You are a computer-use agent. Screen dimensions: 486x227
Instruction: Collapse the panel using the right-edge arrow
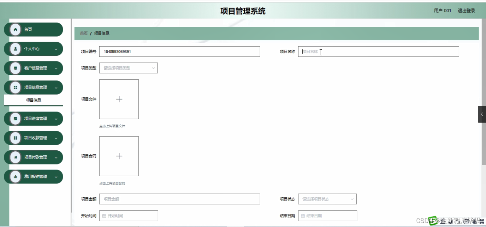click(482, 114)
